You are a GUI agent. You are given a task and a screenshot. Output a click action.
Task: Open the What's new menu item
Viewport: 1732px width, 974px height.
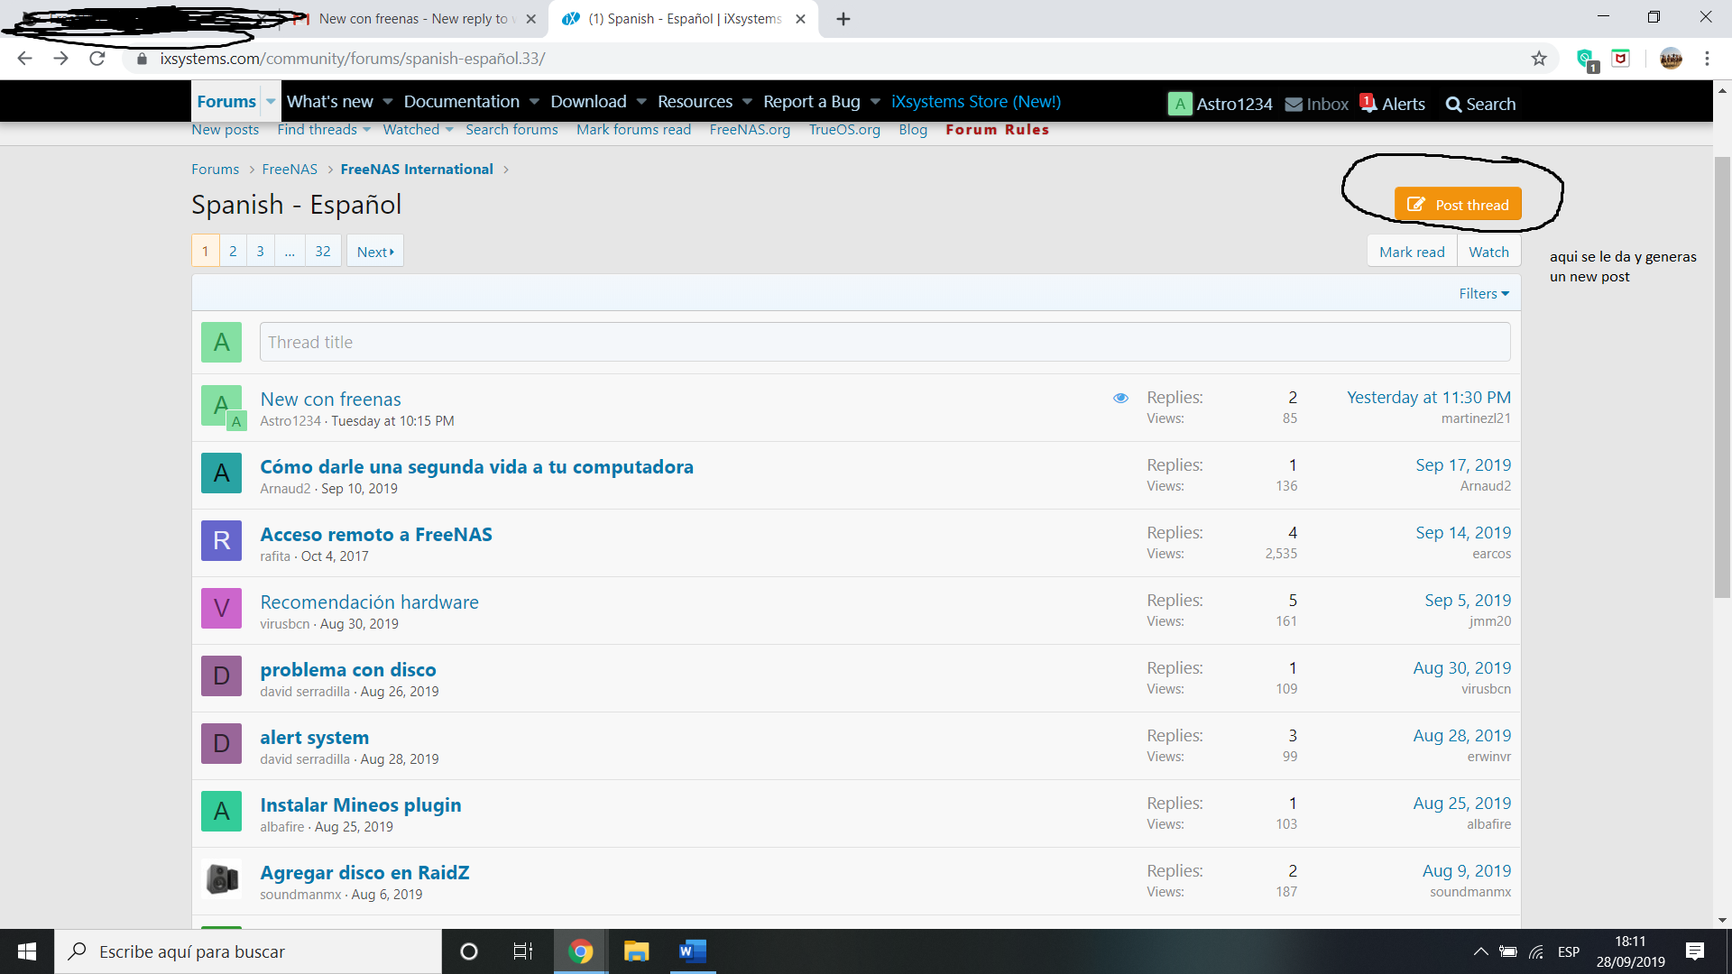pos(330,102)
